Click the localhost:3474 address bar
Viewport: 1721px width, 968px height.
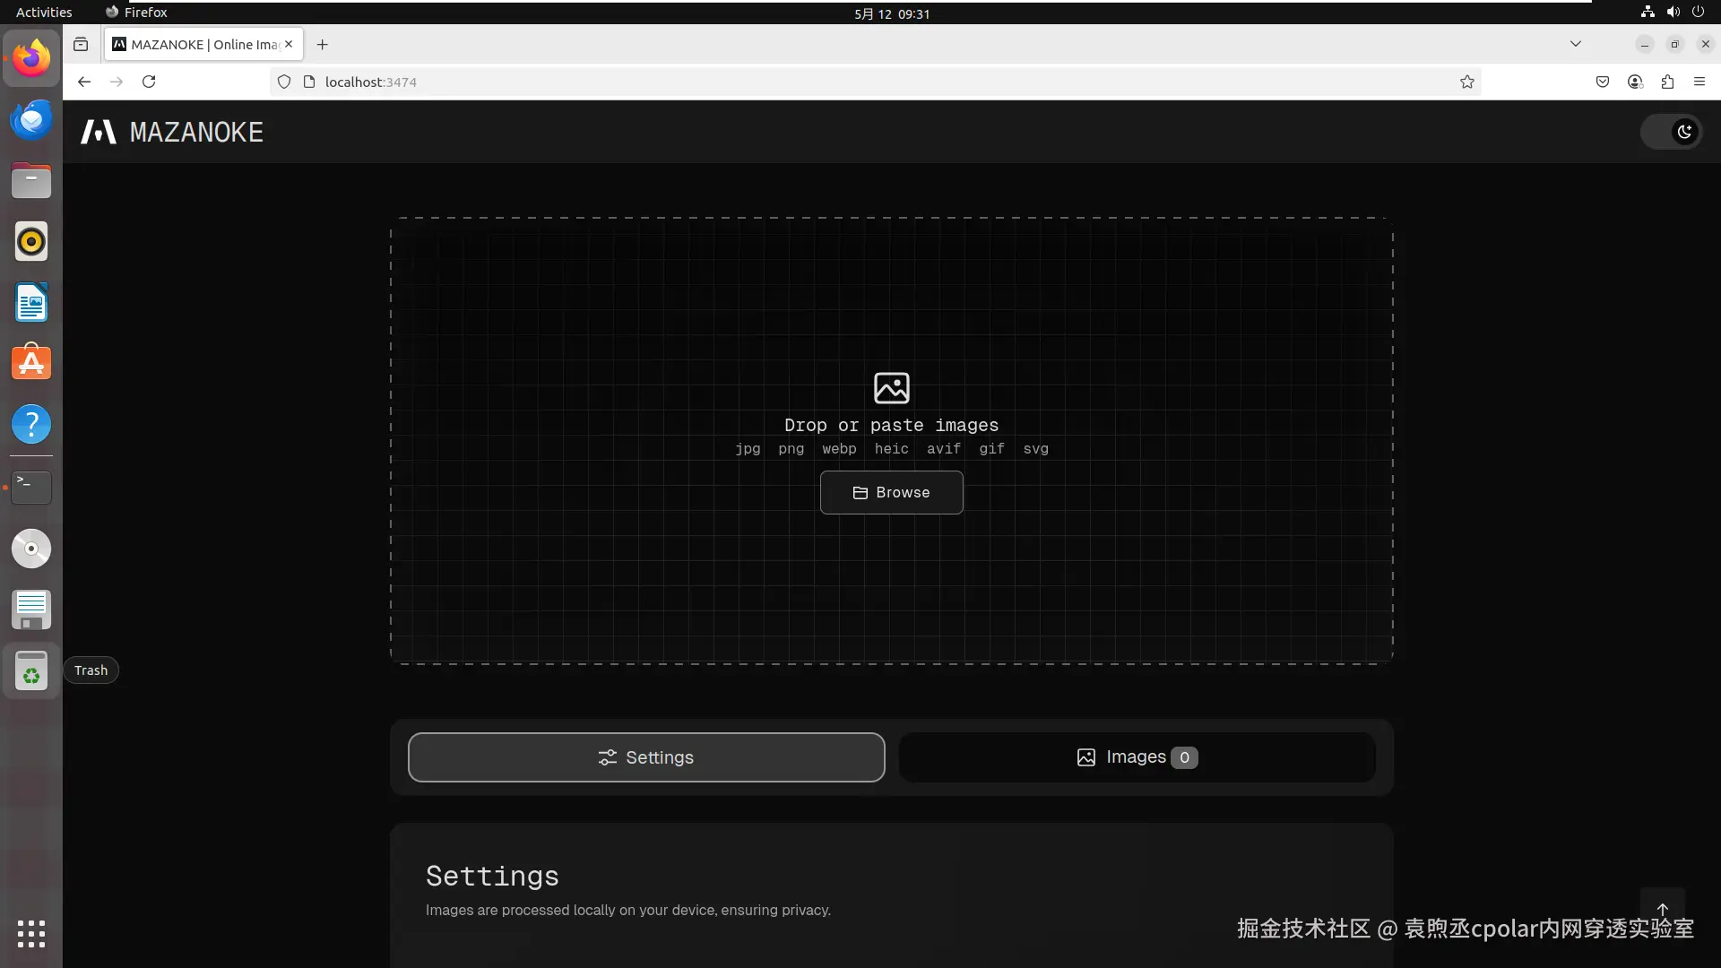pyautogui.click(x=874, y=82)
